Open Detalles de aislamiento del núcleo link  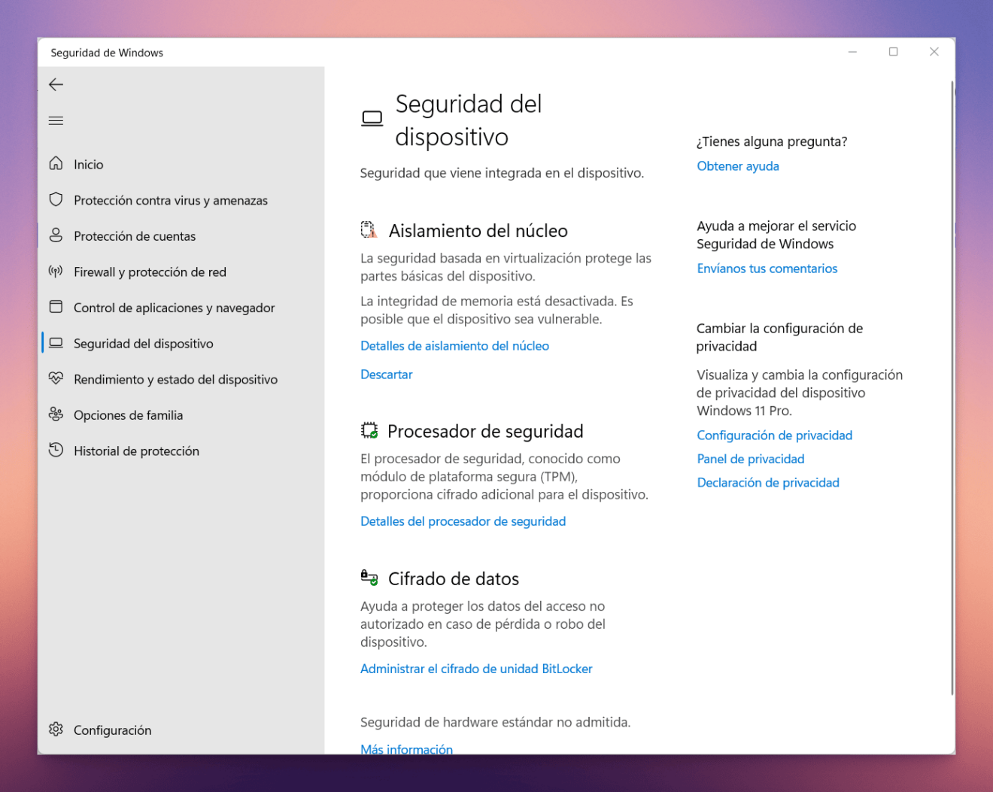(x=454, y=346)
